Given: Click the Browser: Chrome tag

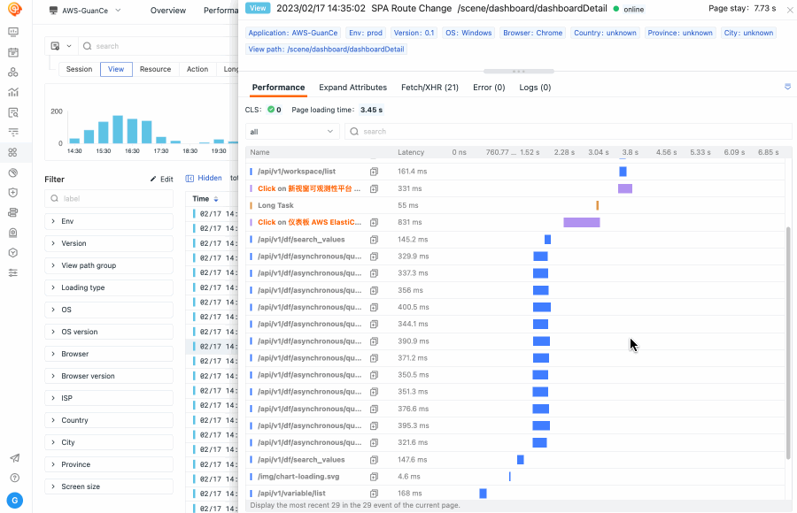Looking at the screenshot, I should coord(533,33).
